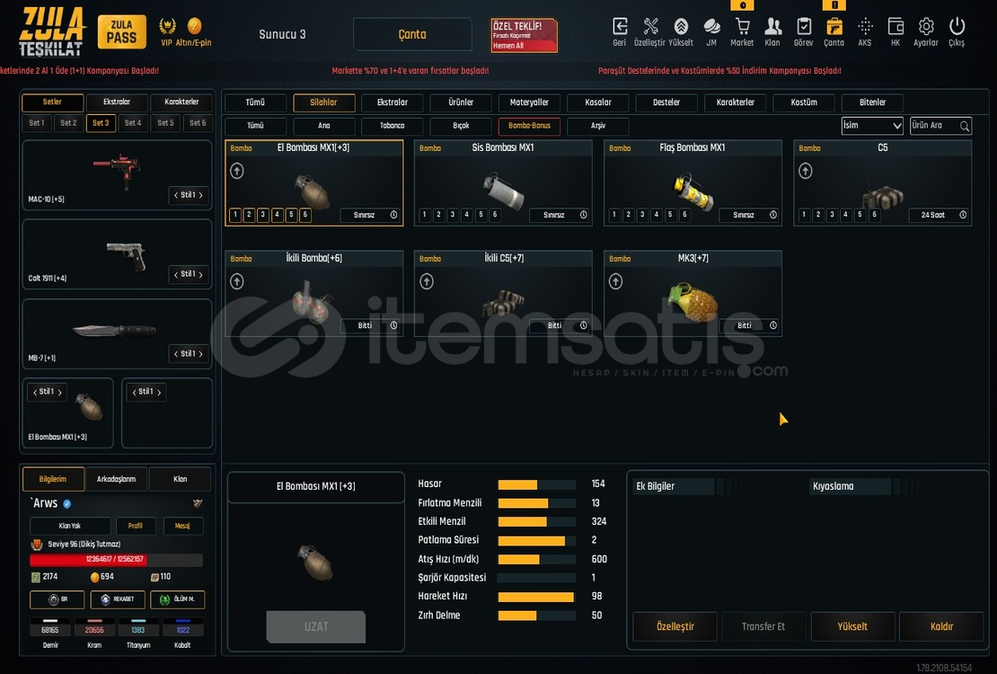Click the clock icon on MK3[+7] card

coord(773,326)
